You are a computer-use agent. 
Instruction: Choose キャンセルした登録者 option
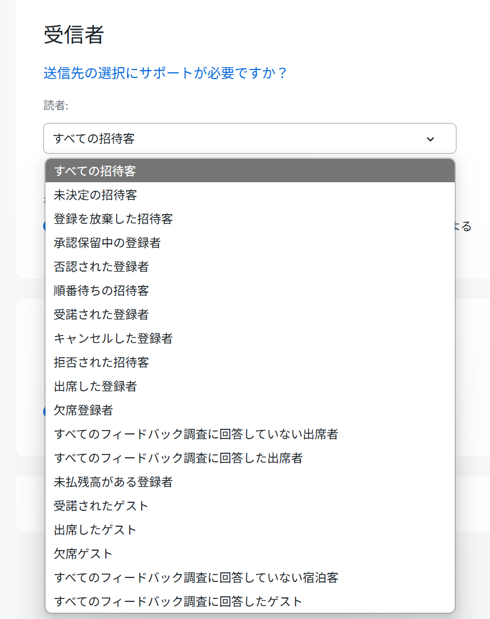click(x=250, y=338)
